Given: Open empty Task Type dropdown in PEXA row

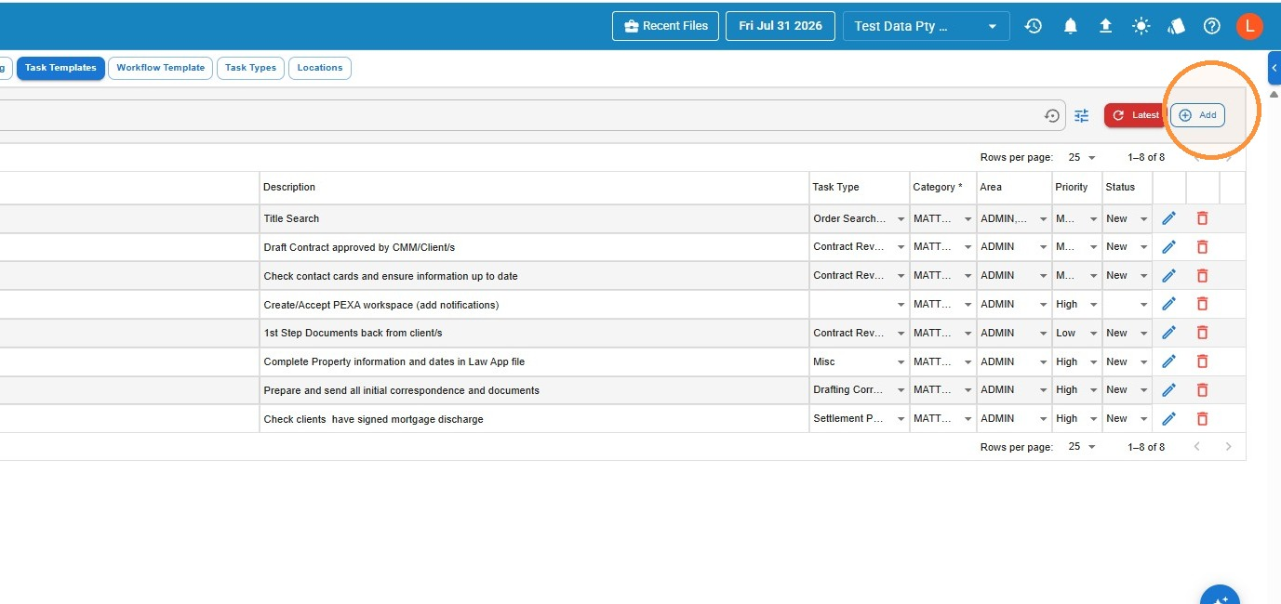Looking at the screenshot, I should point(860,304).
